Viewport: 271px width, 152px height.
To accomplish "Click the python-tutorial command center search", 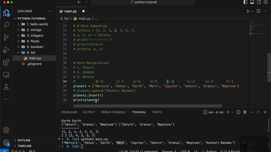I will [143, 2].
